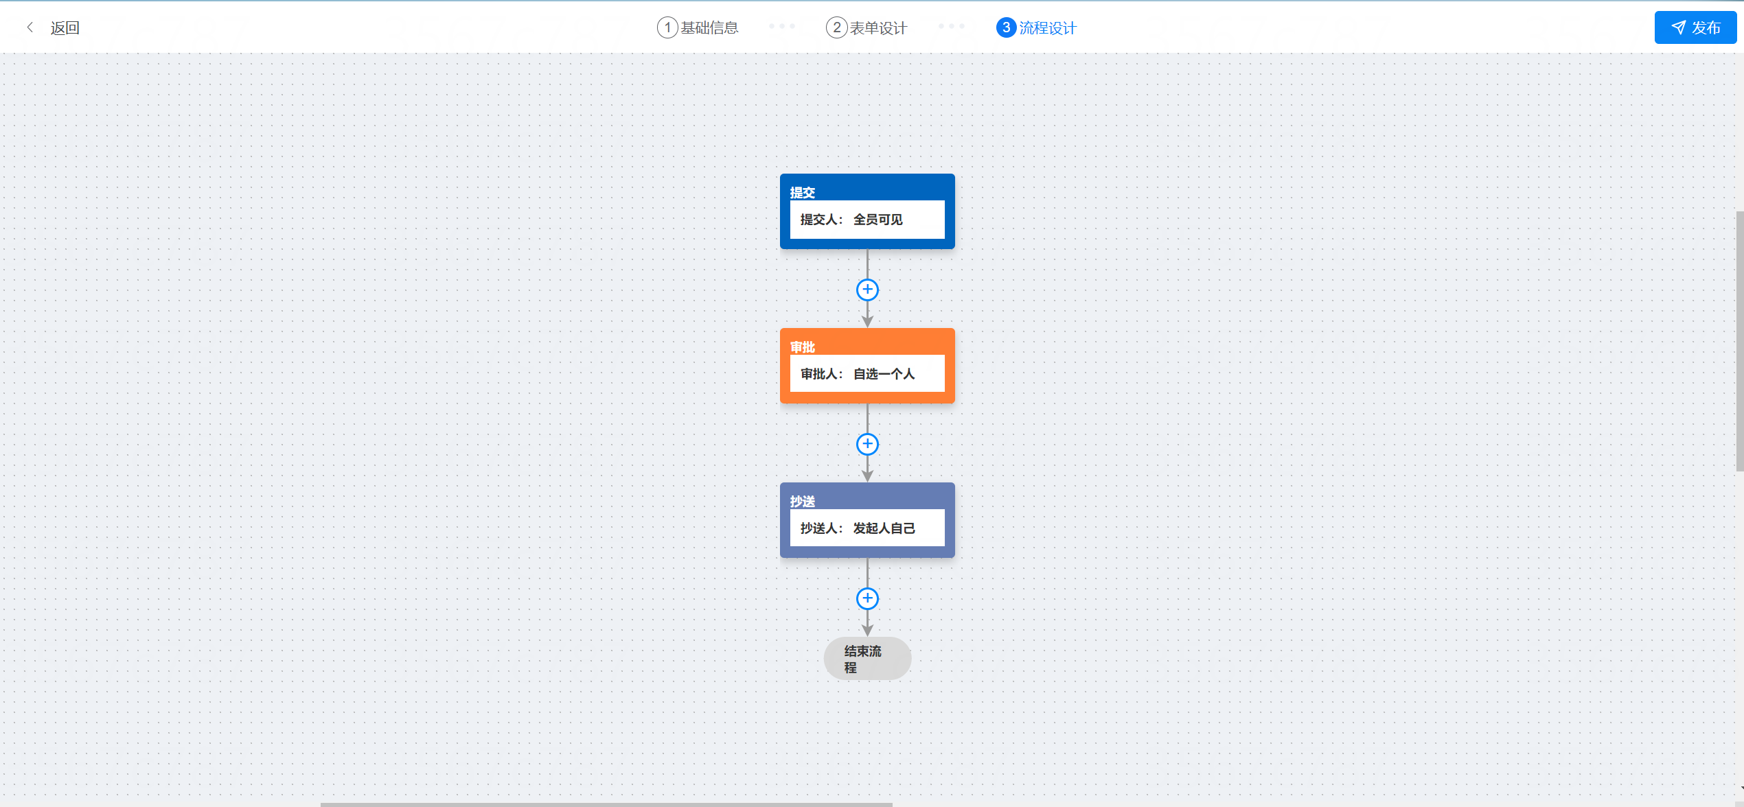
Task: Click the step 3 circle number icon
Action: 1006,27
